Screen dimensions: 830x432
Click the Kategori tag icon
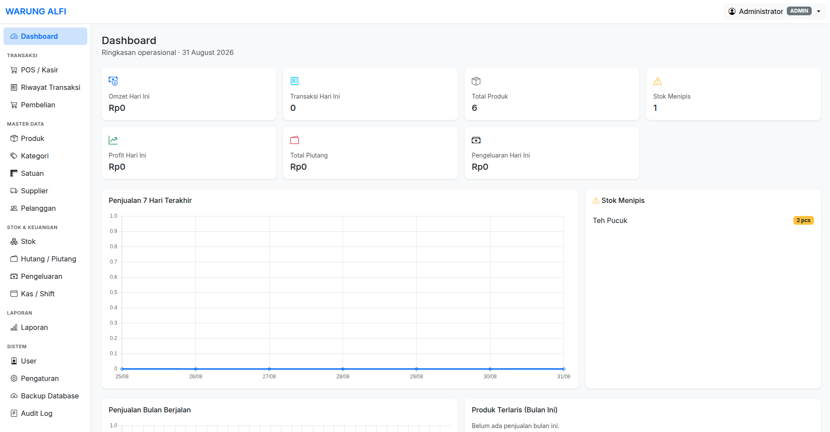(x=14, y=156)
